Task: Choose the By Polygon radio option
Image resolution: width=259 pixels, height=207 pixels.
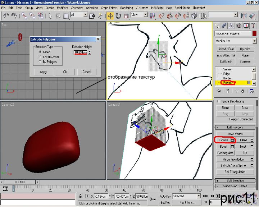Action: point(40,62)
